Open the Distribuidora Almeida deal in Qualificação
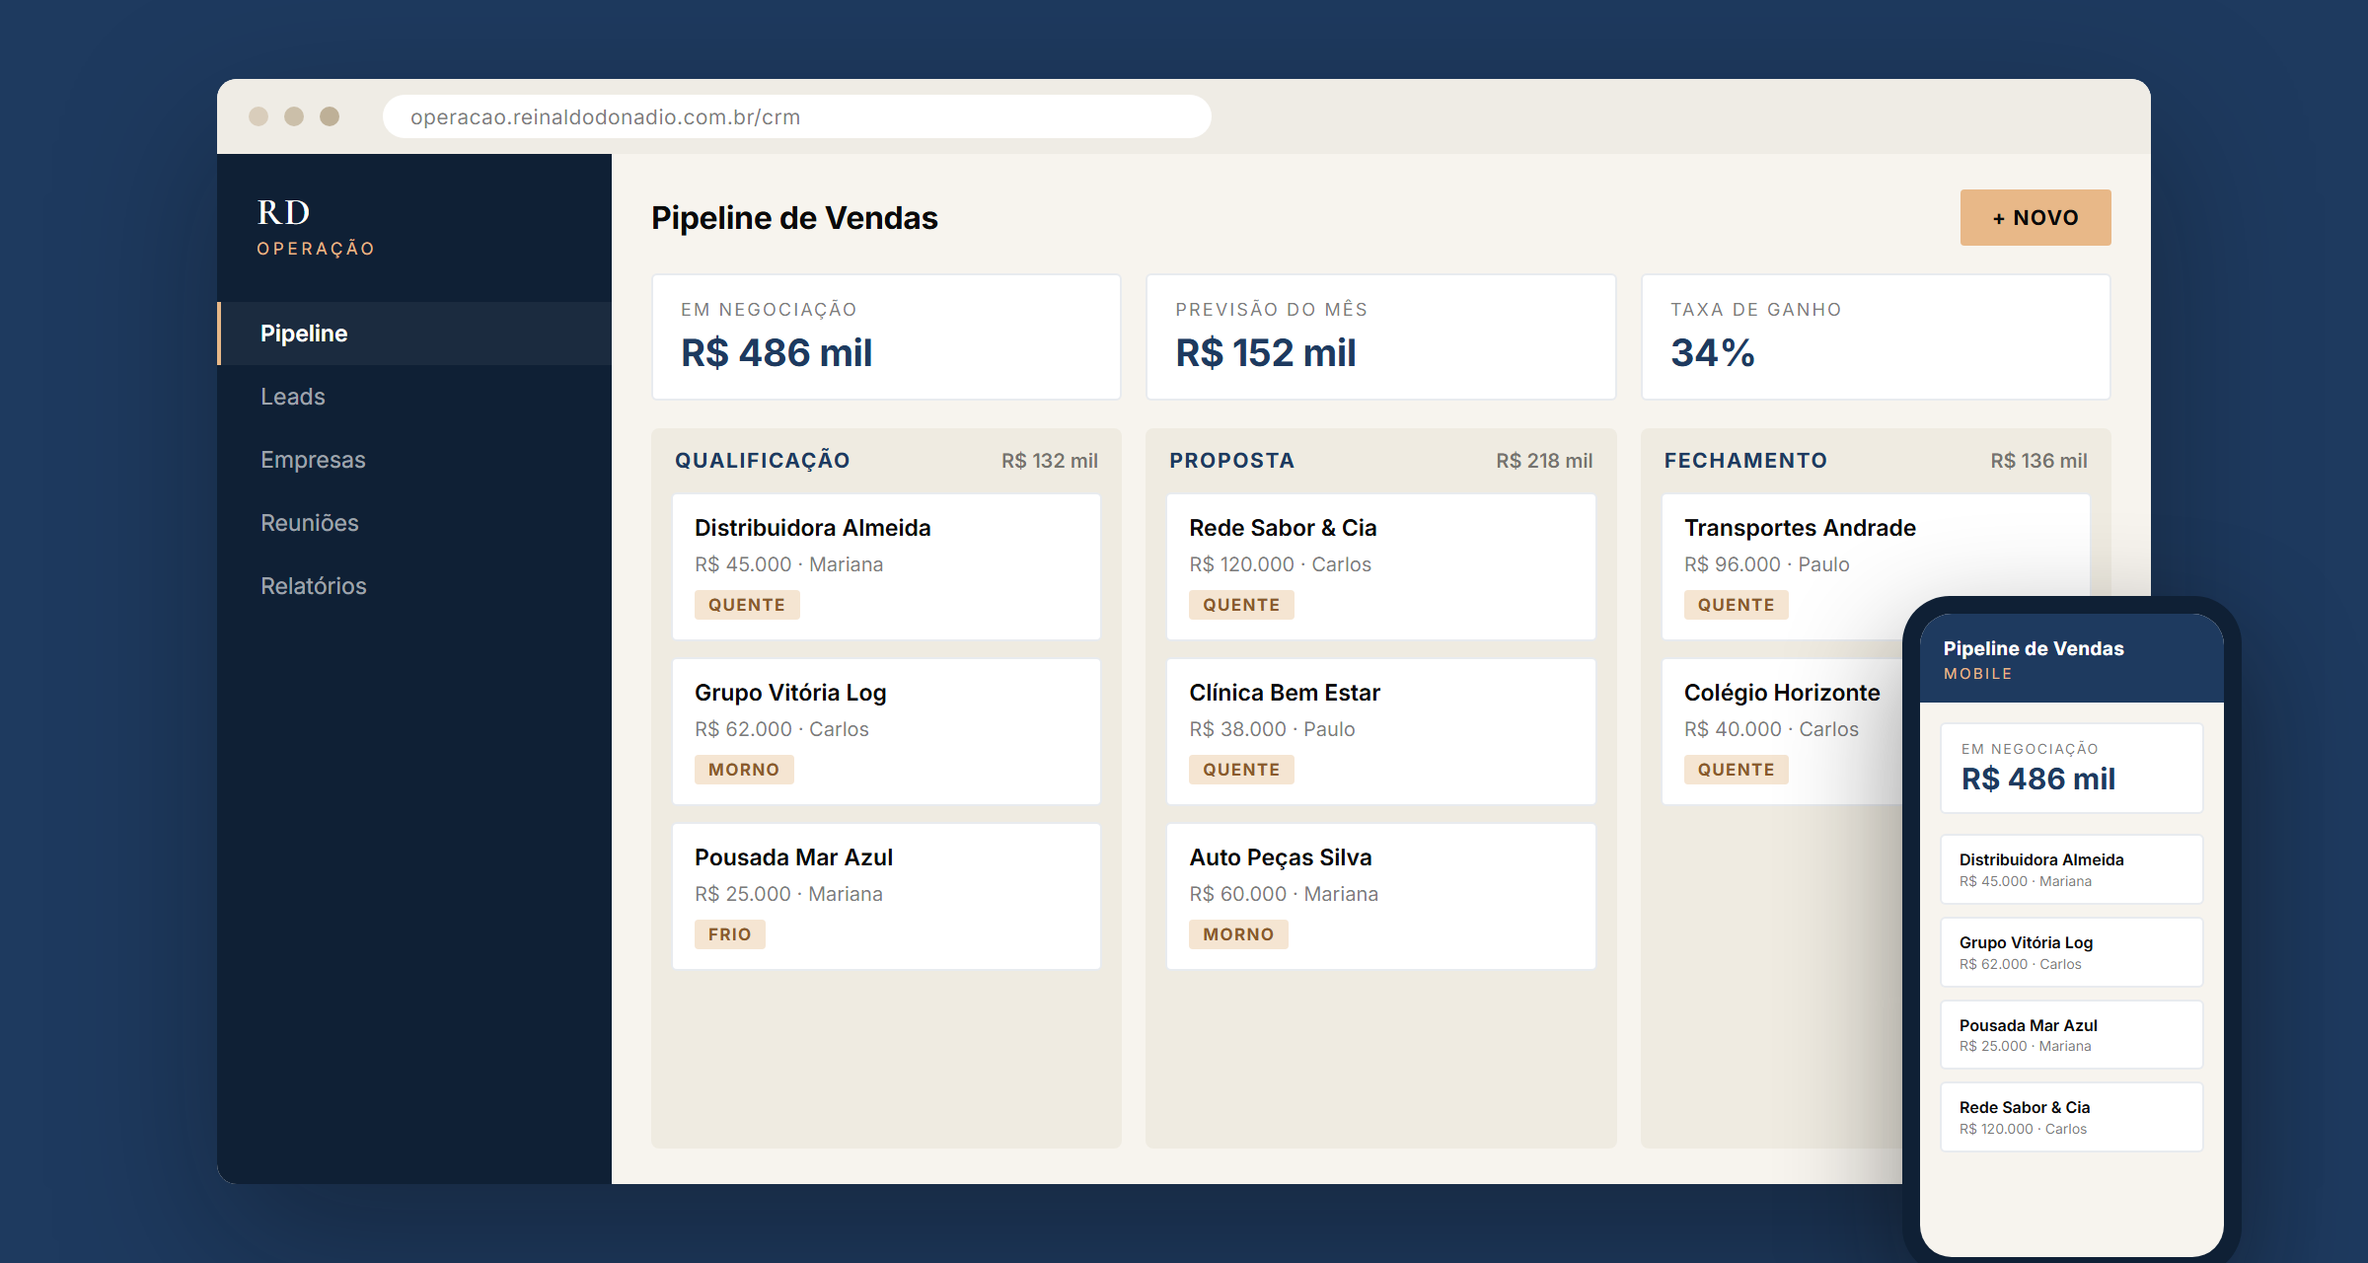Image resolution: width=2368 pixels, height=1263 pixels. point(886,566)
